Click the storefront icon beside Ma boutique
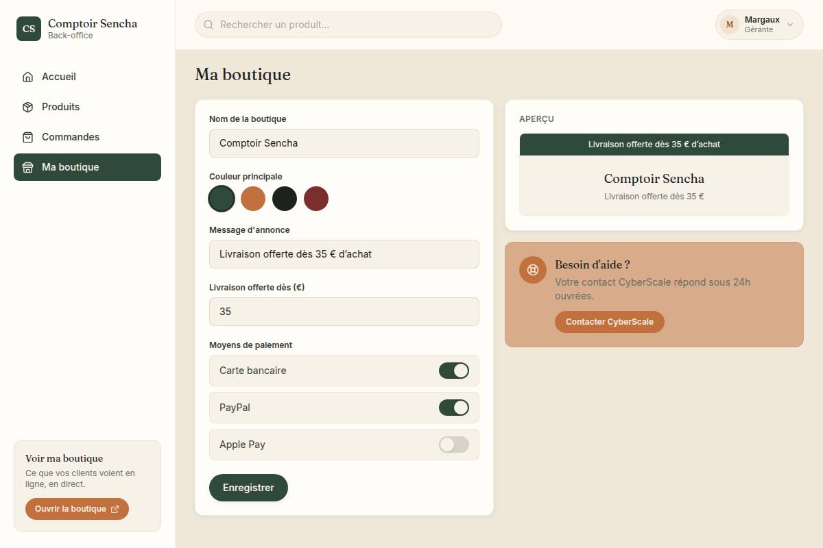 coord(27,167)
